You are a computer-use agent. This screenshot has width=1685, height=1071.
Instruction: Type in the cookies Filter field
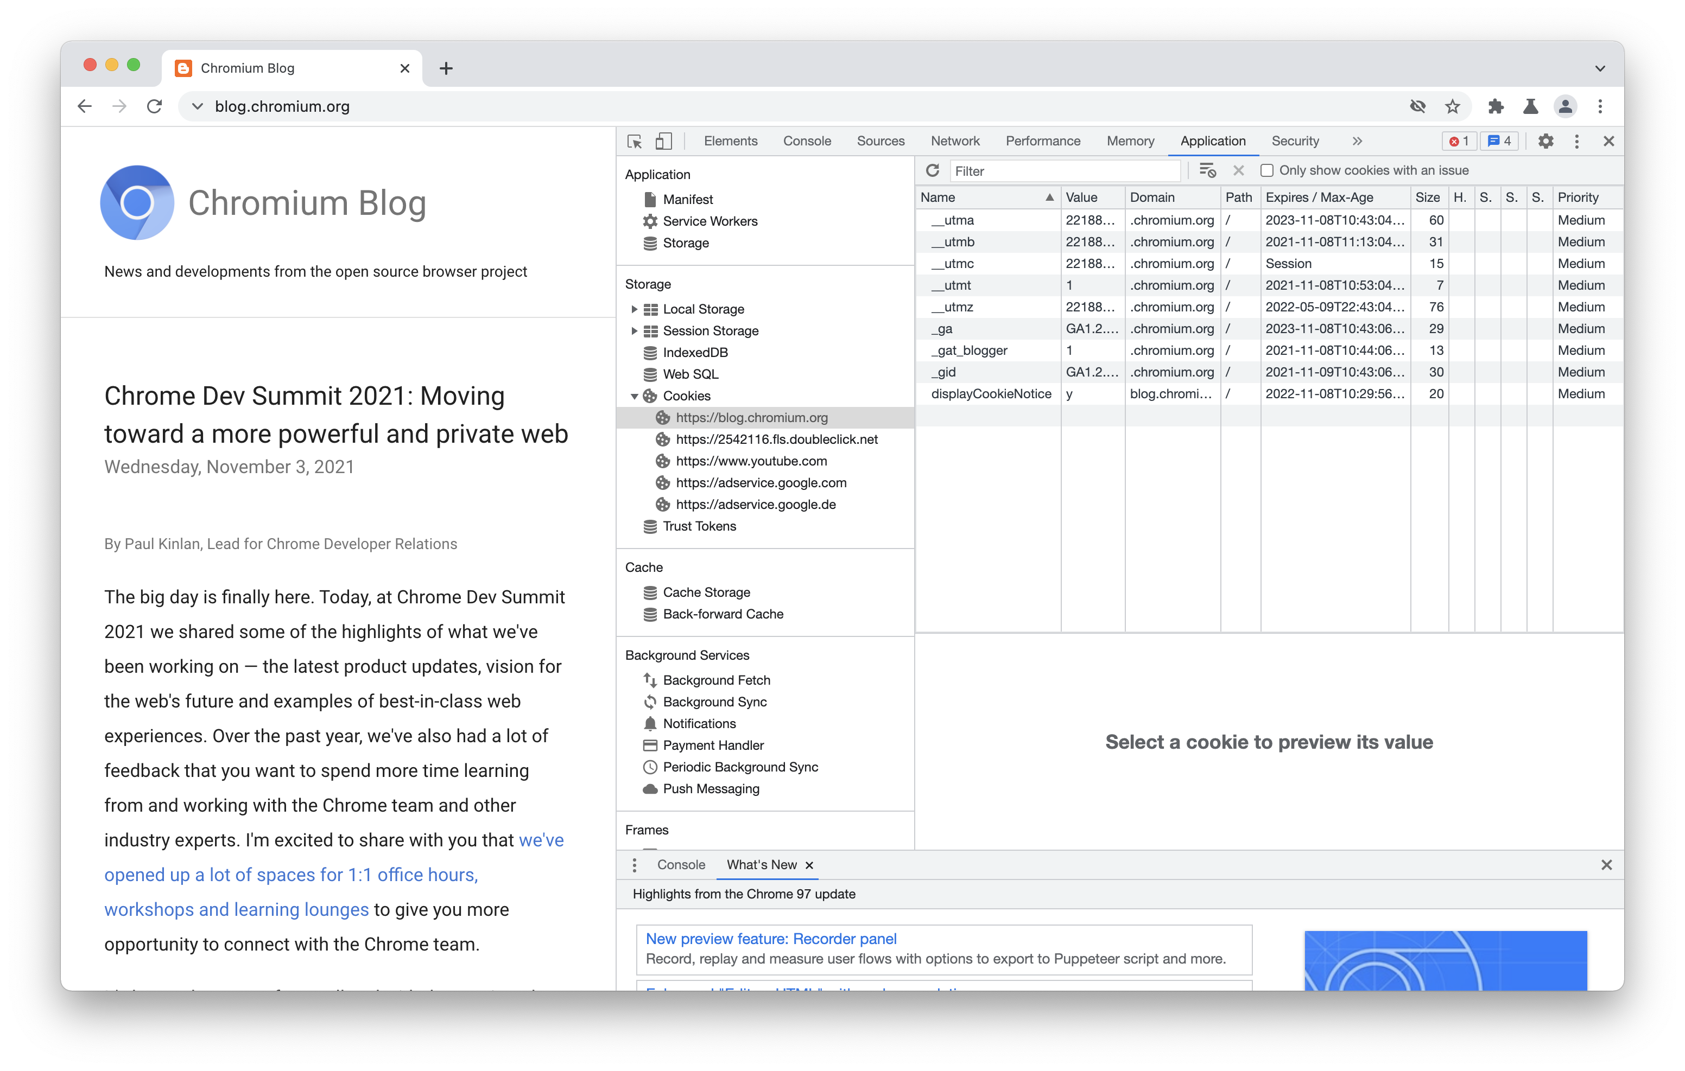1065,171
